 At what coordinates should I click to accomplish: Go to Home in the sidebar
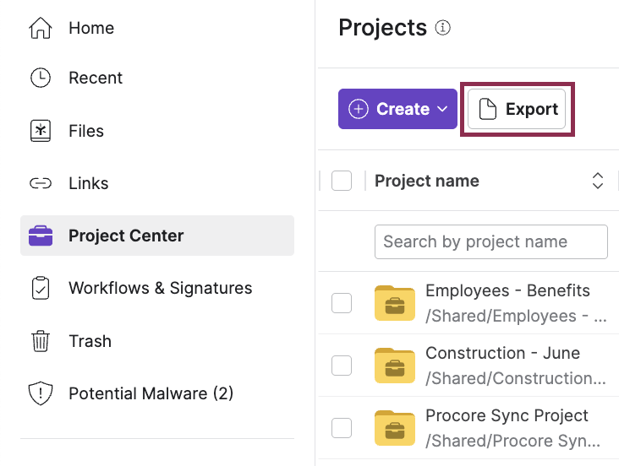157,28
